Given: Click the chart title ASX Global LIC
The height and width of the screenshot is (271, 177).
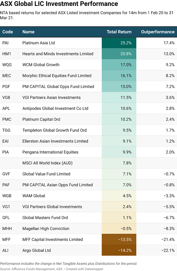Looking at the screenshot, I should 59,4.
